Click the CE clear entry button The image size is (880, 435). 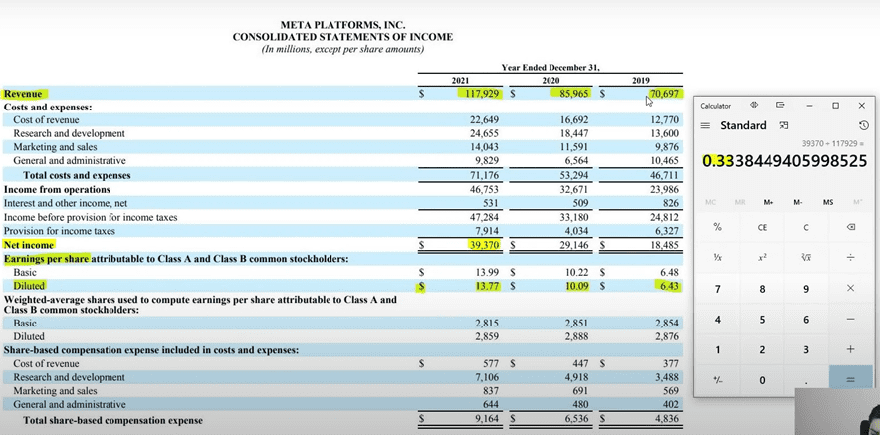pyautogui.click(x=762, y=227)
